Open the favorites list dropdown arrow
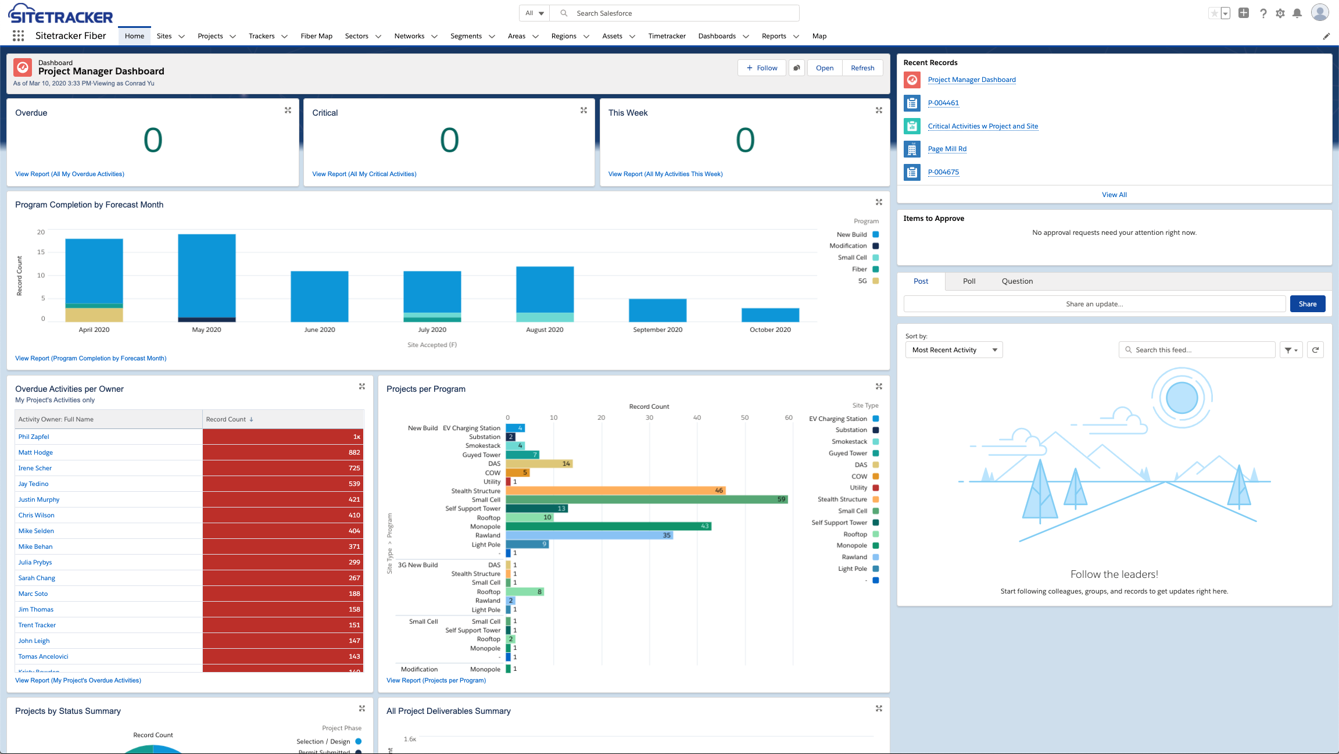The image size is (1339, 754). tap(1225, 13)
